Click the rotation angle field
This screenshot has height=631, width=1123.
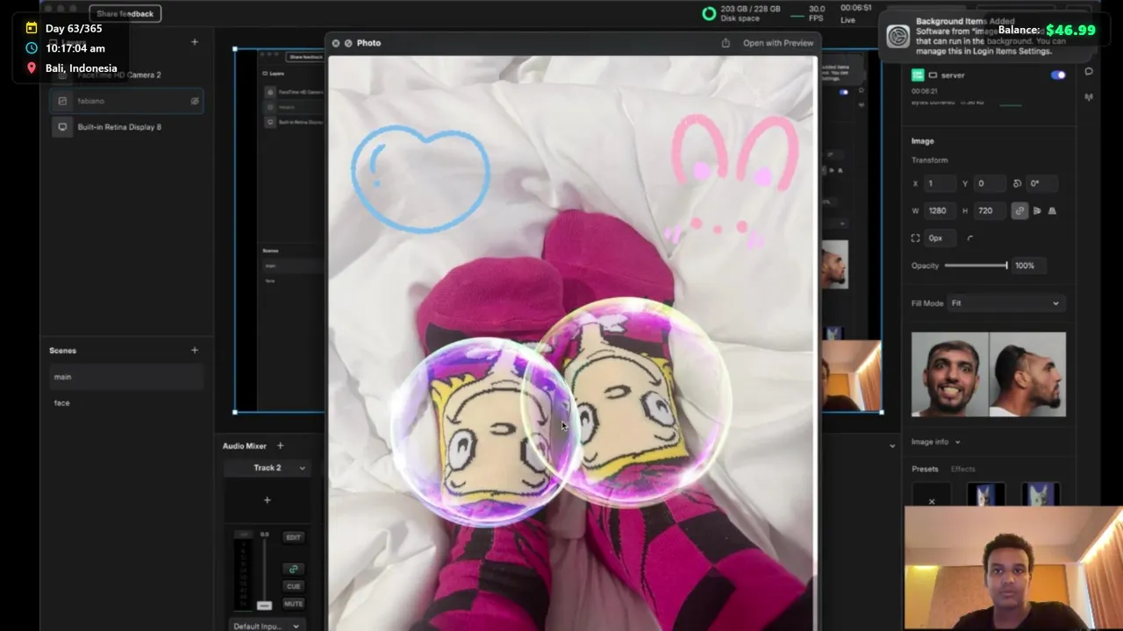coord(1042,183)
